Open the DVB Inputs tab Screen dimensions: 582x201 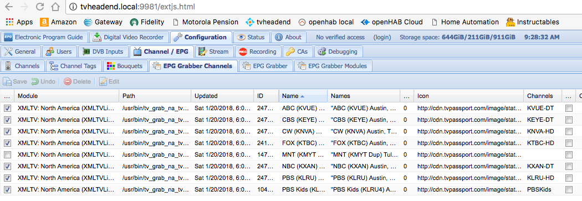click(x=104, y=51)
